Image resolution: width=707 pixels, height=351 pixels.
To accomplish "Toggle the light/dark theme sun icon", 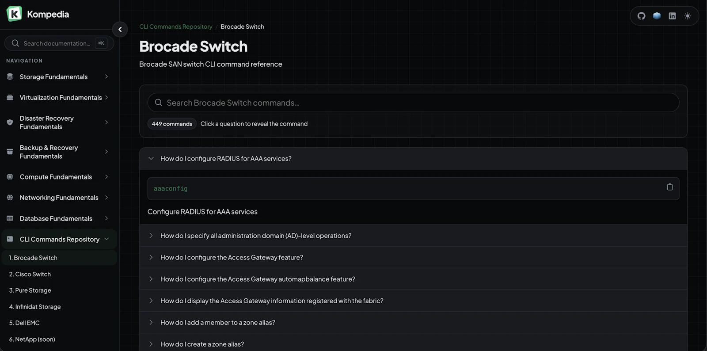I will [x=688, y=16].
